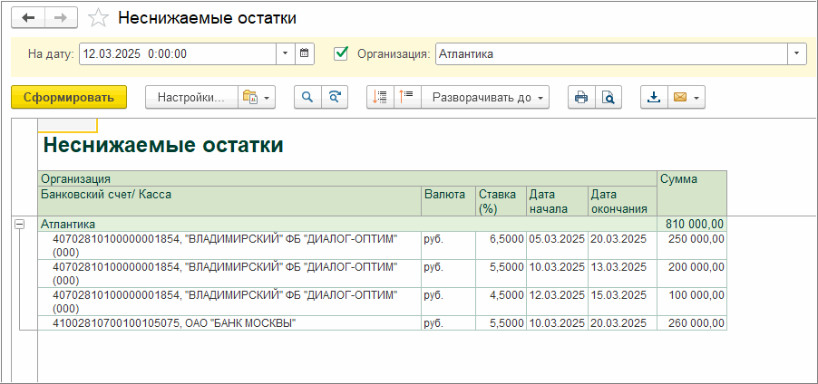
Task: Send report by email
Action: point(680,98)
